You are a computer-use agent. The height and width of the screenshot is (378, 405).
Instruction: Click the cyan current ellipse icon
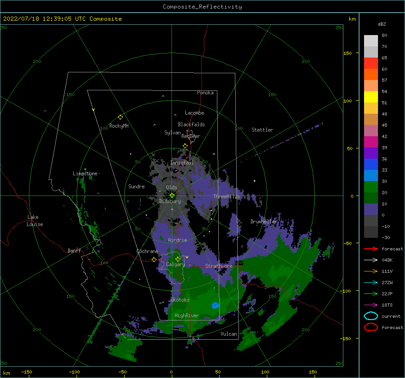371,316
